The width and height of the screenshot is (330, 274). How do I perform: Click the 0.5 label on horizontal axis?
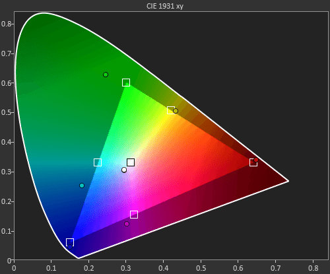pyautogui.click(x=201, y=268)
